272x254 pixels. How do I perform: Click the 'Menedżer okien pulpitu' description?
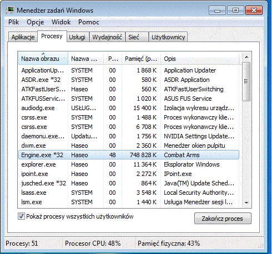pos(194,146)
